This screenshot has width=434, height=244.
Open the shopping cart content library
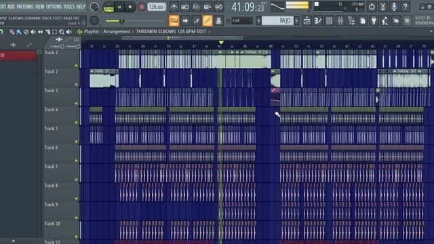pyautogui.click(x=407, y=20)
